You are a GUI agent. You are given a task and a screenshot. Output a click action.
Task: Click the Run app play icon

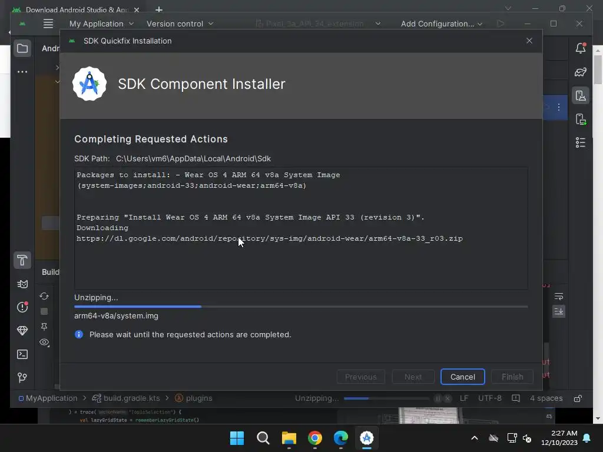(x=501, y=24)
